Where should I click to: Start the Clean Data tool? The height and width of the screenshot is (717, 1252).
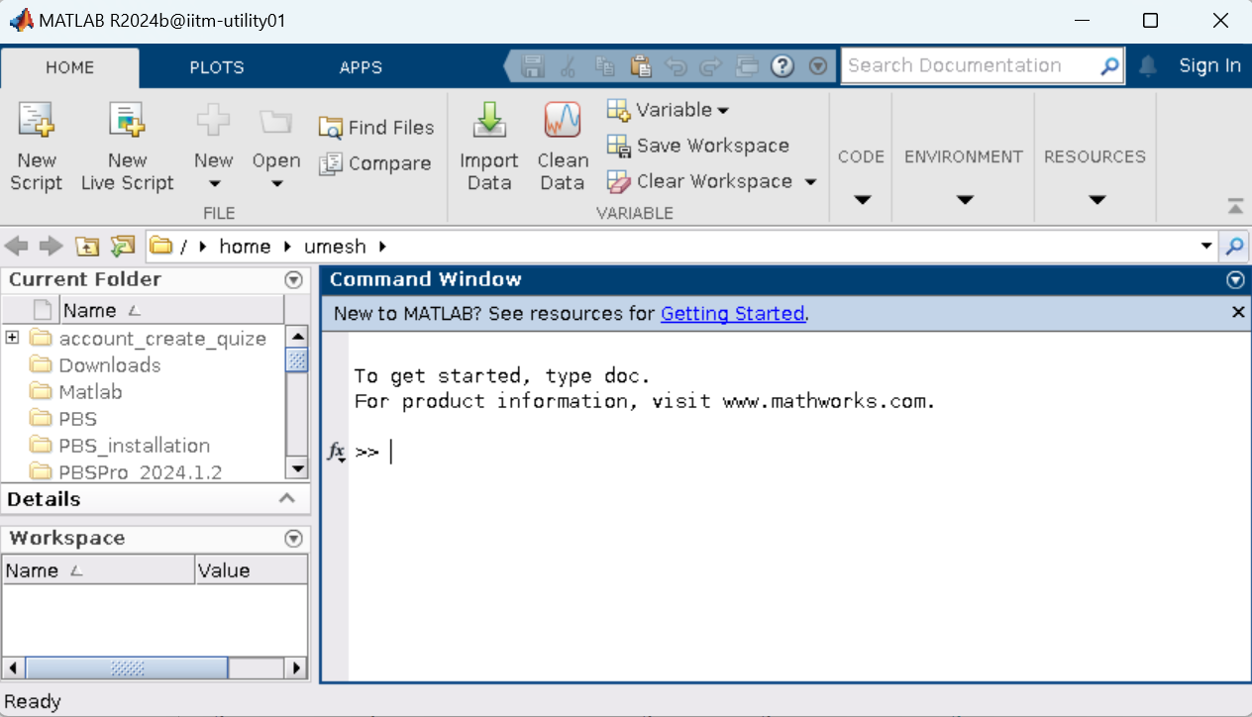[562, 146]
